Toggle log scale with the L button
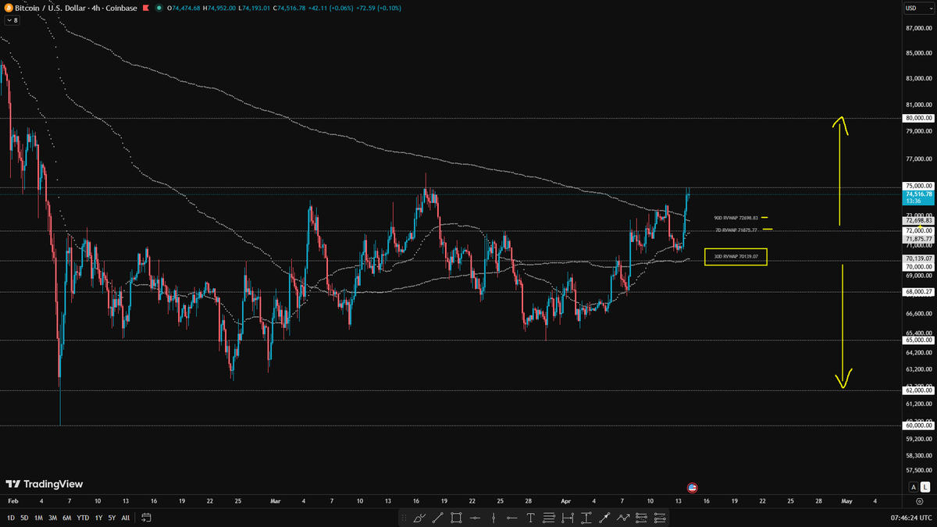937x527 pixels. pos(925,487)
